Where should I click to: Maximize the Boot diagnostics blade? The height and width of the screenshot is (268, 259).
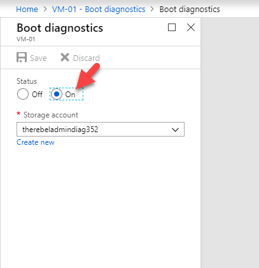pyautogui.click(x=172, y=27)
